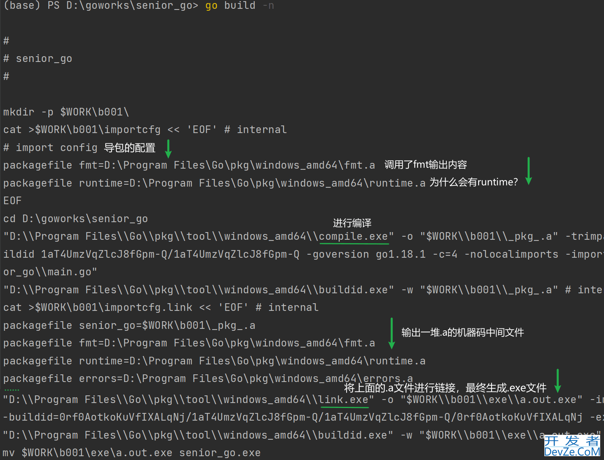Click the final mv a.out.exe senior_go.exe line

(x=132, y=453)
